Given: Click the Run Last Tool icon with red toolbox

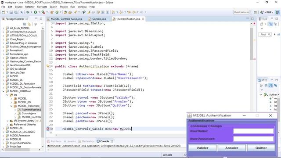Looking at the screenshot, I should (43, 12).
